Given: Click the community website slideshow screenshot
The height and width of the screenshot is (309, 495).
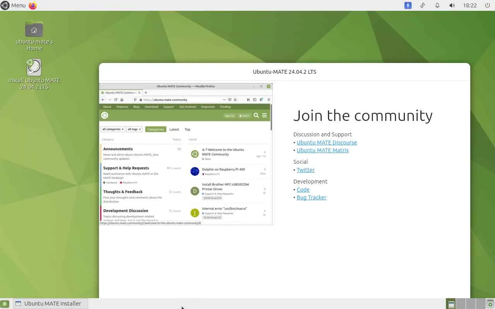Looking at the screenshot, I should 186,154.
